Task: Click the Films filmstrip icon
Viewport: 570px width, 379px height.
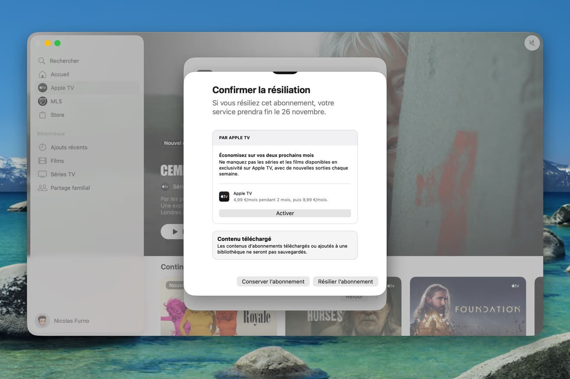Action: tap(42, 161)
